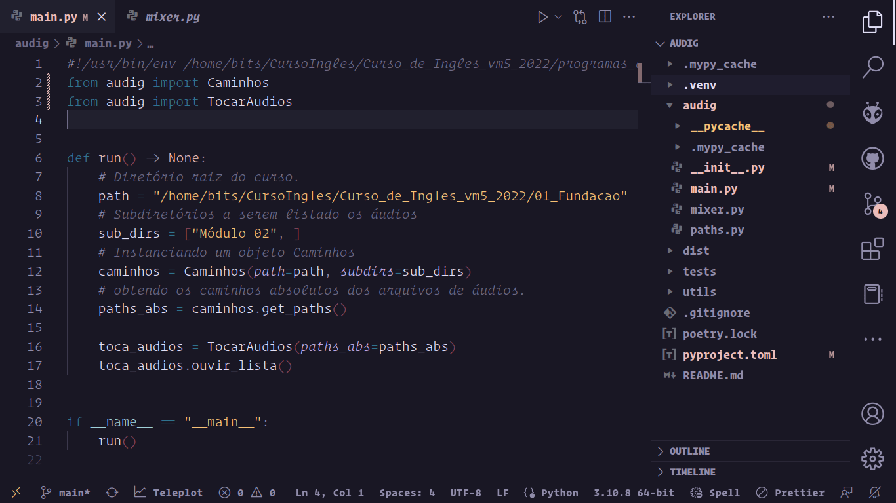Screen dimensions: 896x503
Task: Collapse the audig subfolder
Action: pyautogui.click(x=750, y=105)
